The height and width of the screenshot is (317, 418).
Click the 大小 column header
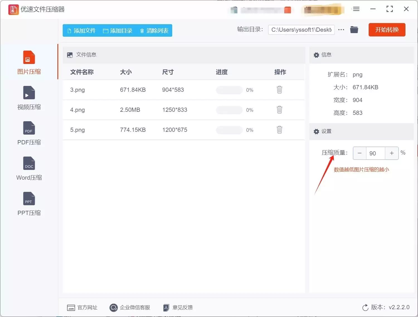[x=126, y=72]
